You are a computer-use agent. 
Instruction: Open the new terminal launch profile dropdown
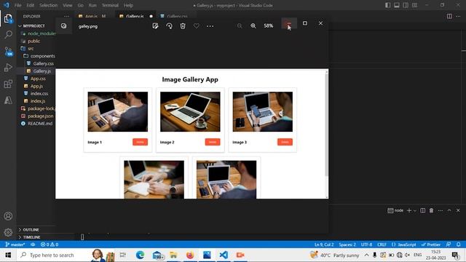(414, 210)
